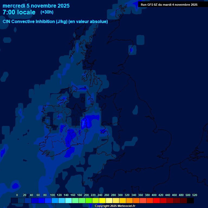The image size is (208, 208).
Task: Click the 0 value on the legend scale
Action: 17,195
